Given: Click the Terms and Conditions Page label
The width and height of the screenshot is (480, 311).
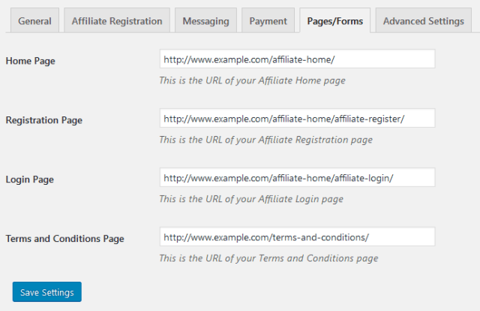Looking at the screenshot, I should pos(64,239).
